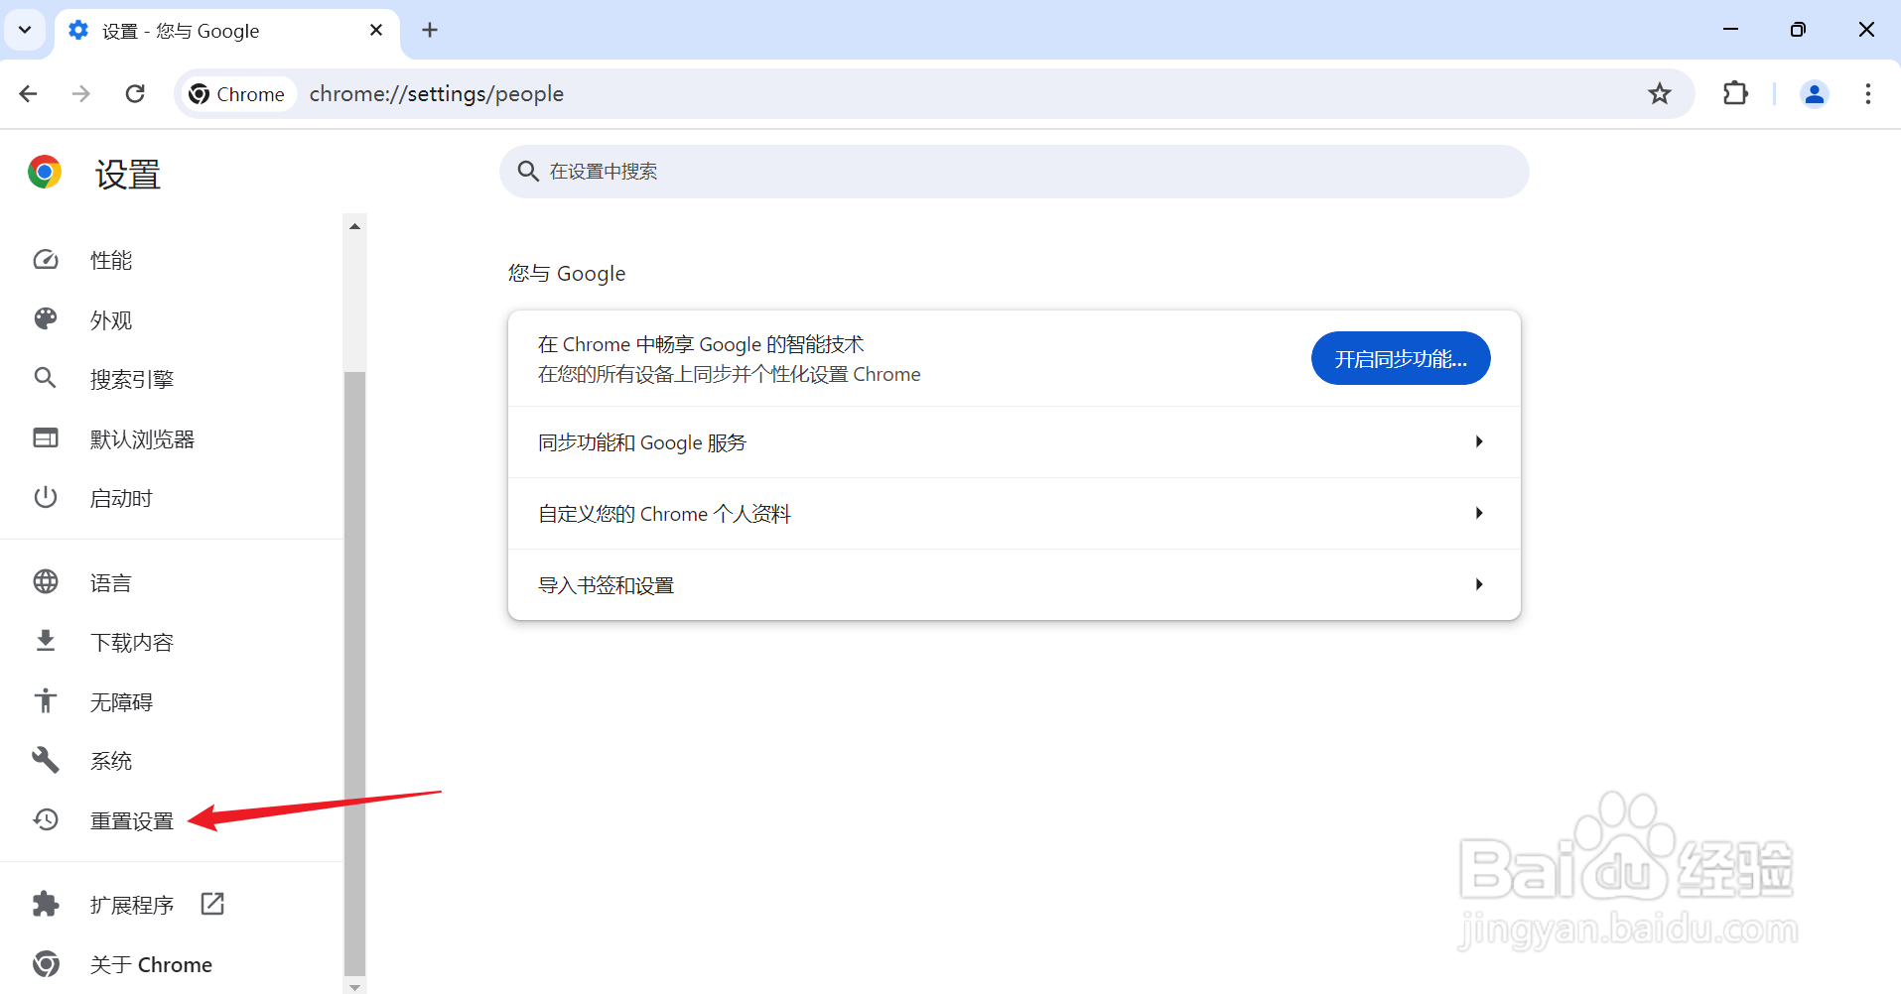This screenshot has height=994, width=1901.
Task: Open a new tab with plus button
Action: 430,30
